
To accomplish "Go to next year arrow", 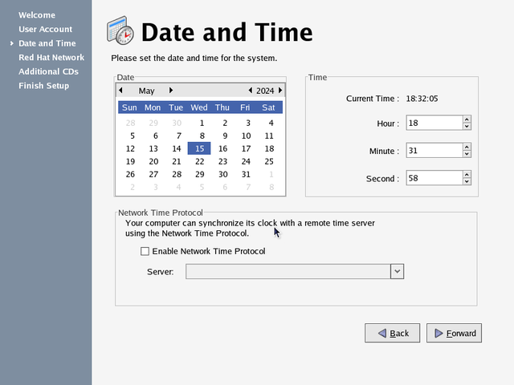I will 280,91.
